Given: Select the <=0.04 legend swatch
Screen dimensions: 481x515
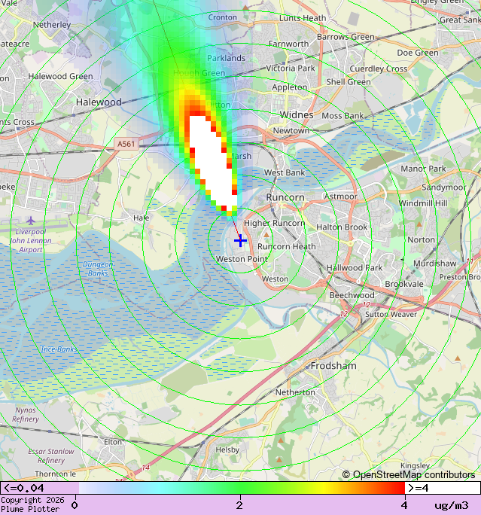Looking at the screenshot, I should [39, 488].
